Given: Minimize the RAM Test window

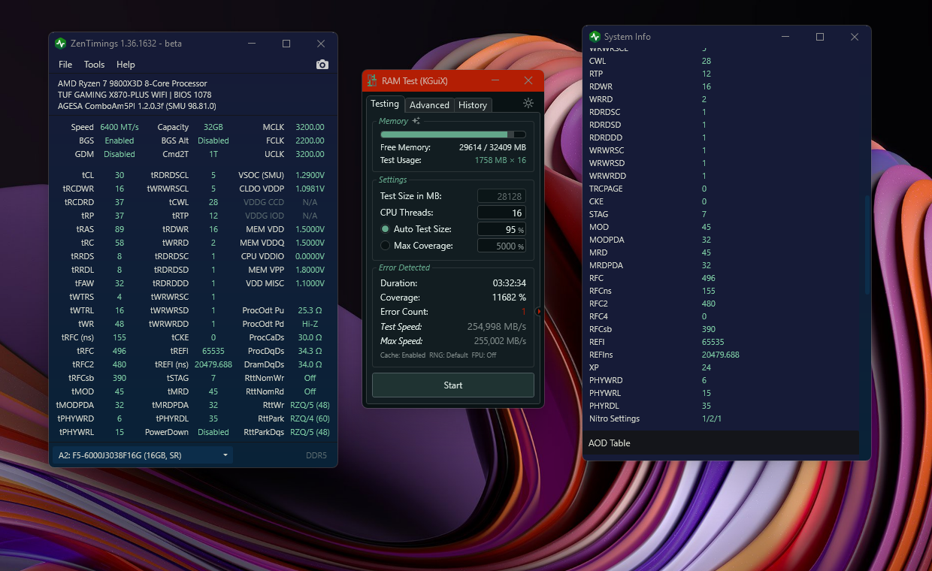Looking at the screenshot, I should tap(496, 80).
